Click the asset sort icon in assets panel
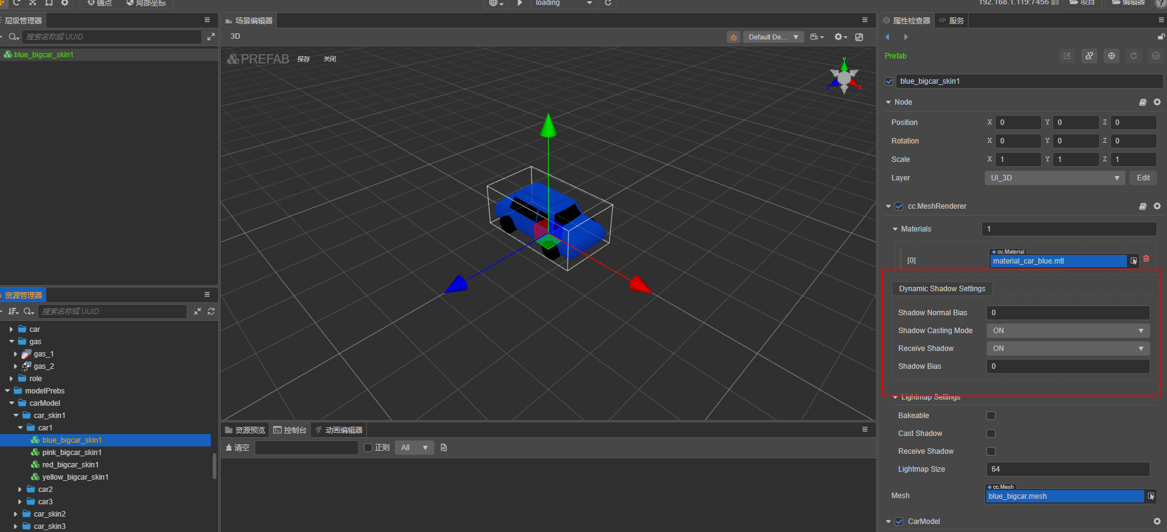 point(14,312)
